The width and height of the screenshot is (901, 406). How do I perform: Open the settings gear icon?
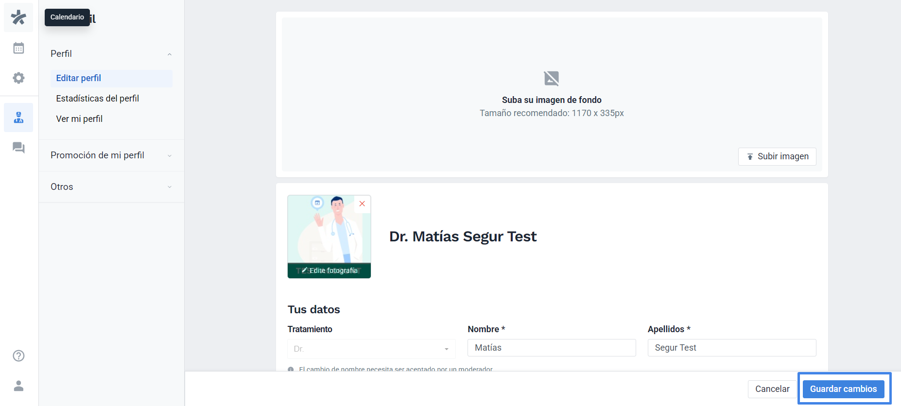(18, 78)
